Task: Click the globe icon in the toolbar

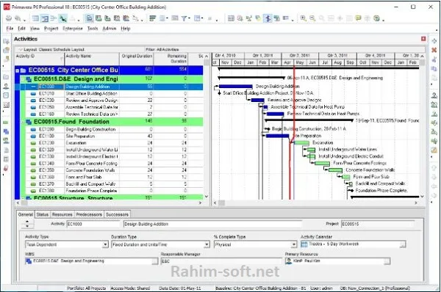Action: 376,18
